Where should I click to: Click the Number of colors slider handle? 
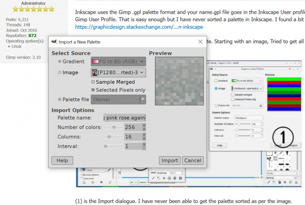click(114, 127)
